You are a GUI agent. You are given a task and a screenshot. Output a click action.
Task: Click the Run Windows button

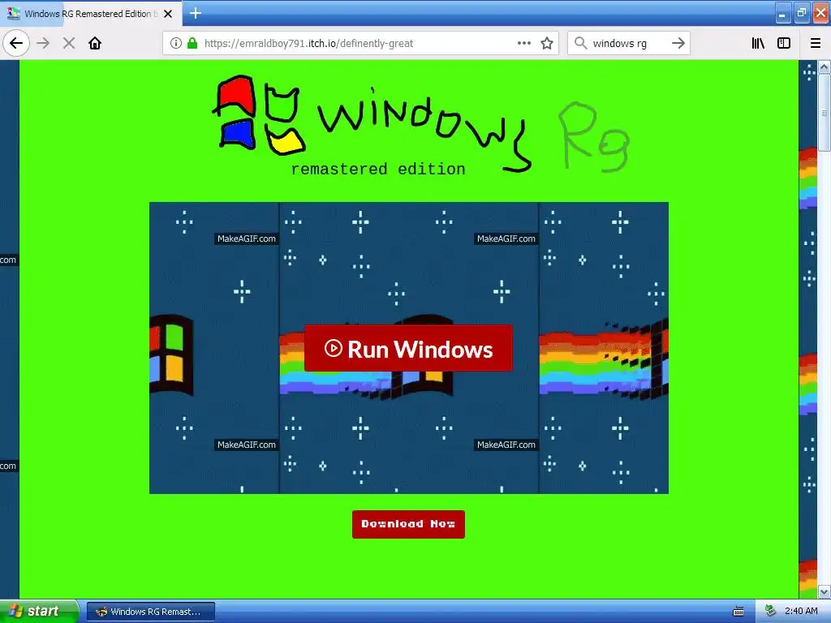click(408, 349)
